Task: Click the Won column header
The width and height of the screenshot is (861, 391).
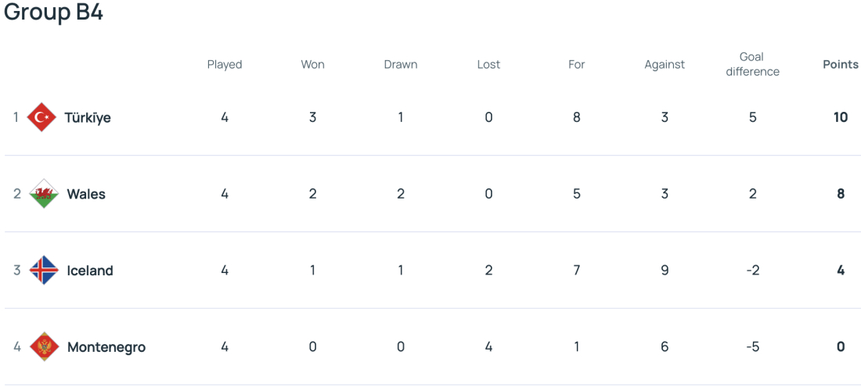Action: [312, 65]
